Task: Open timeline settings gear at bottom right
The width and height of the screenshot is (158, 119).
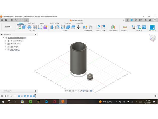Action: [155, 96]
